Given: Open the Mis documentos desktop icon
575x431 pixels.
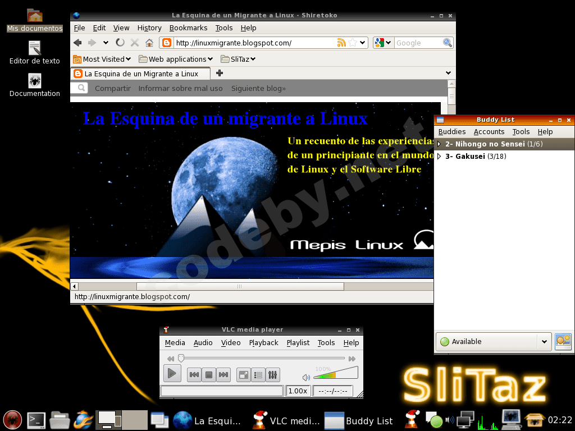Looking at the screenshot, I should tap(35, 21).
